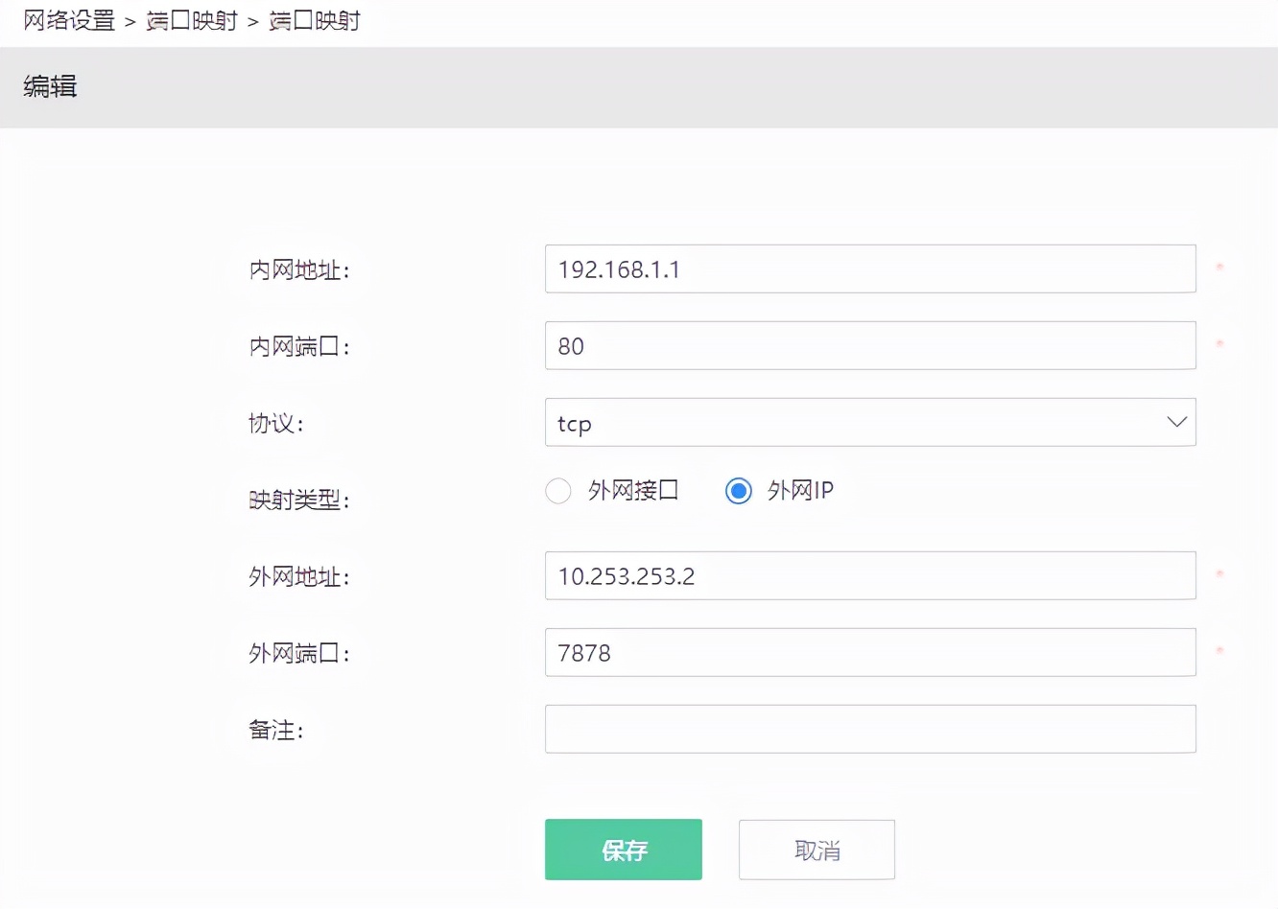Click the 编辑 section heading
The height and width of the screenshot is (909, 1278).
click(x=50, y=86)
